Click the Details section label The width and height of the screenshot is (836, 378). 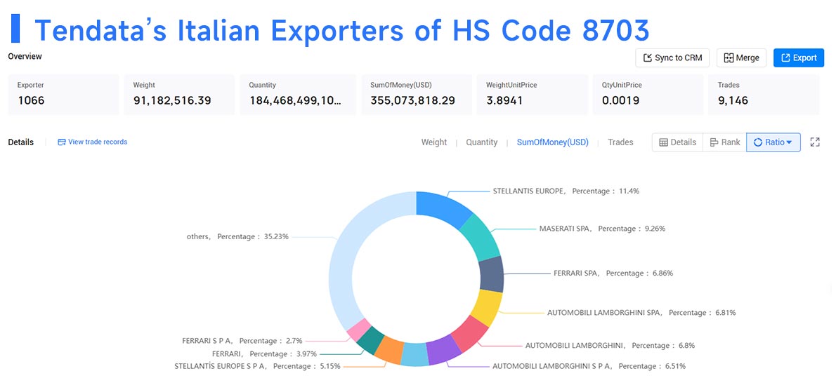(x=21, y=142)
